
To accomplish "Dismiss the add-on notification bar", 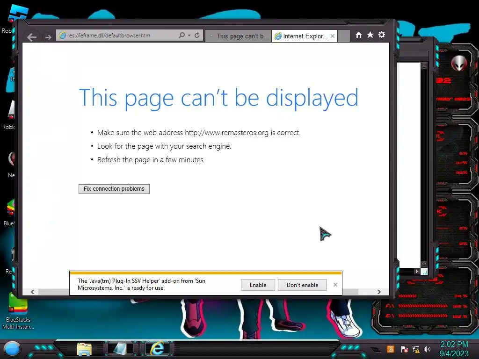I will coord(335,285).
